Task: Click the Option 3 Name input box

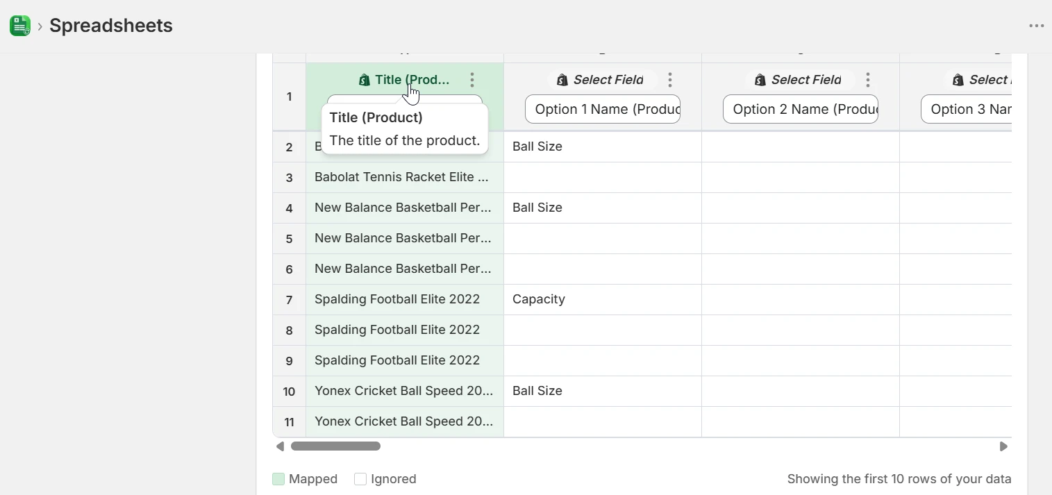Action: (966, 109)
